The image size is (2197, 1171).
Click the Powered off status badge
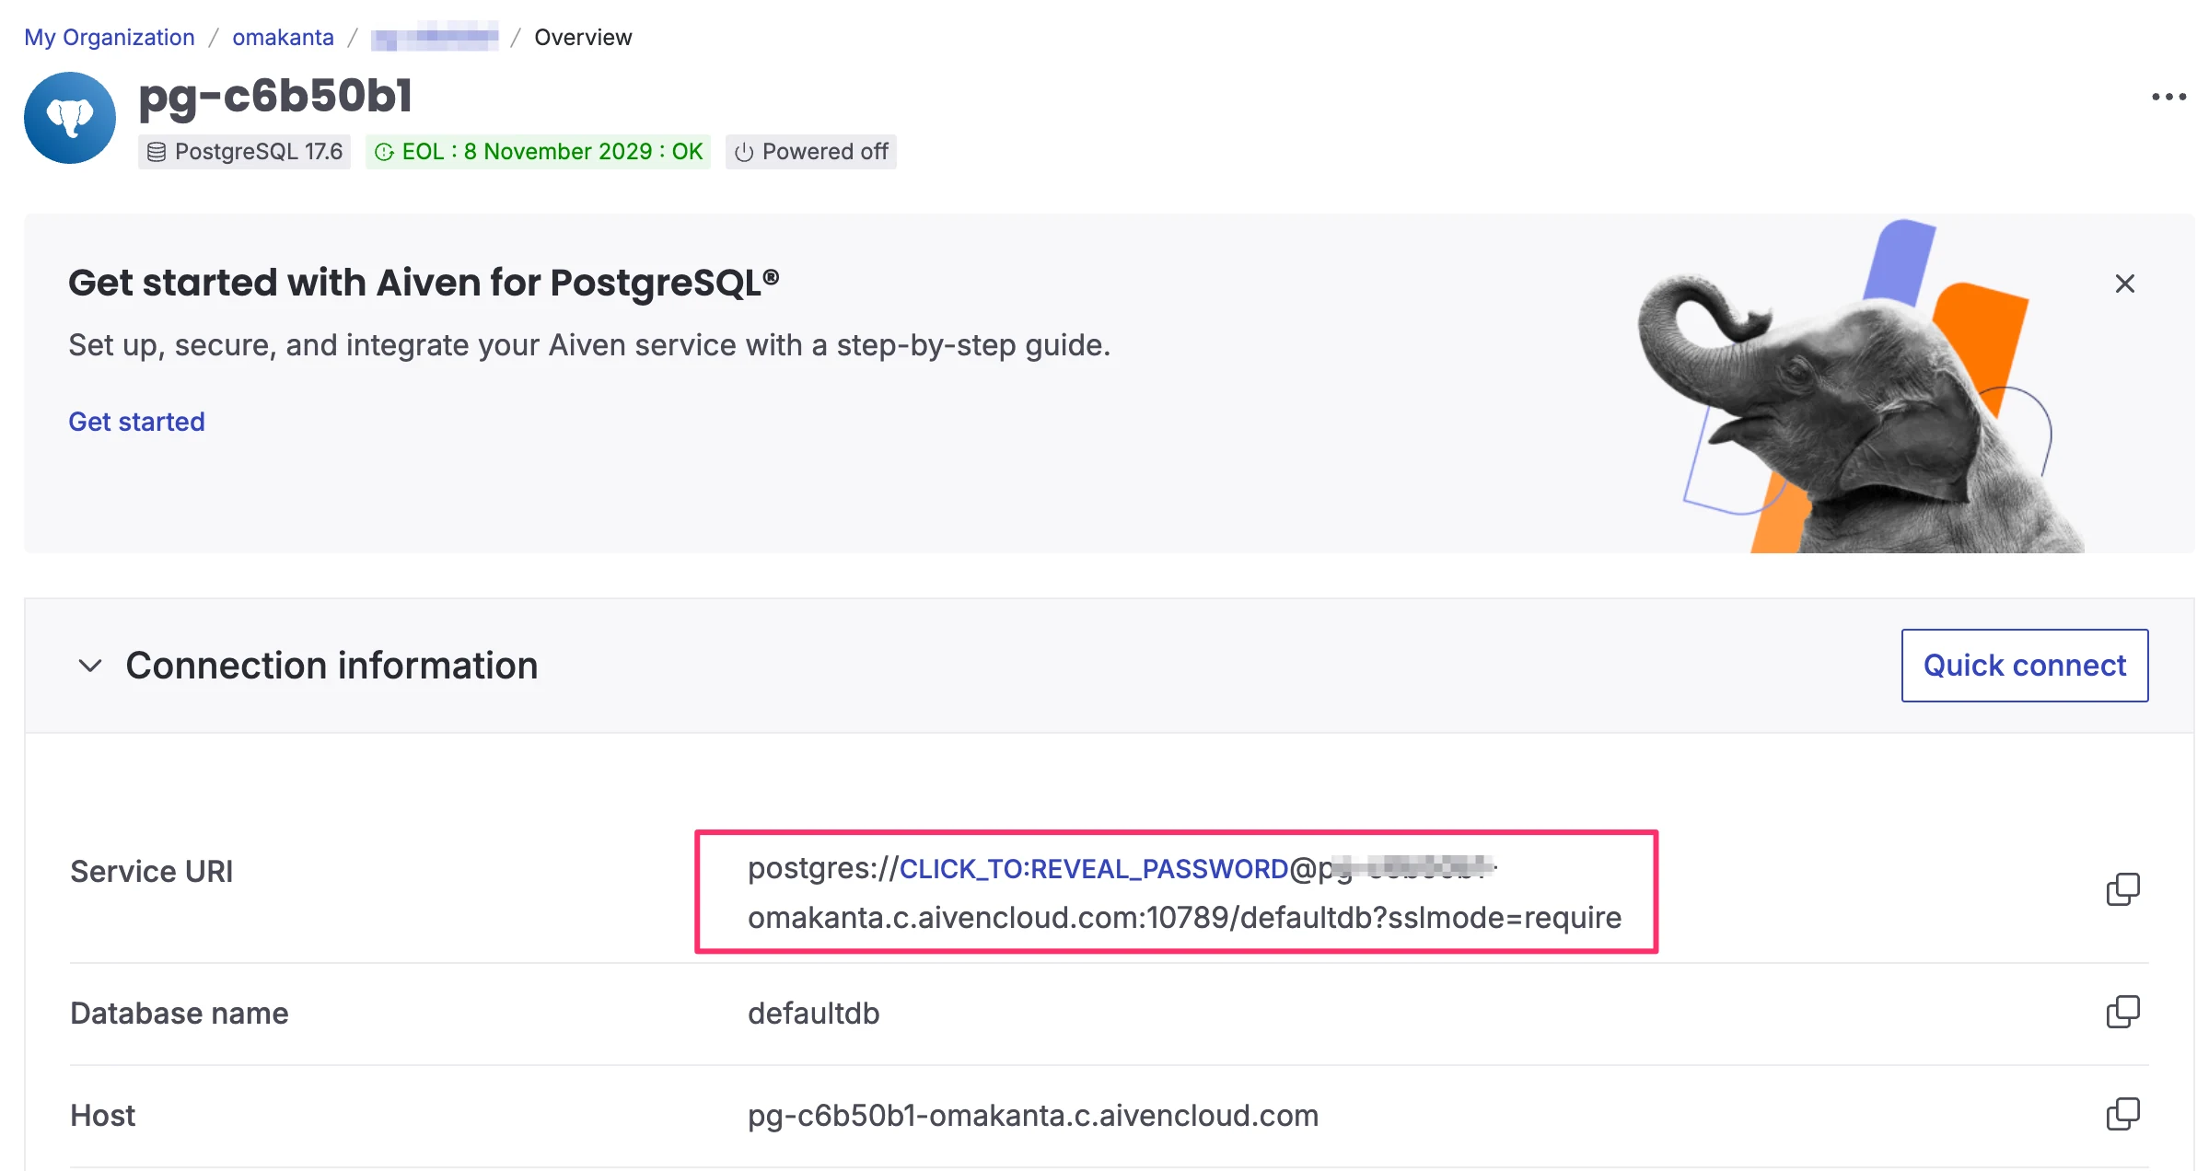pyautogui.click(x=811, y=152)
